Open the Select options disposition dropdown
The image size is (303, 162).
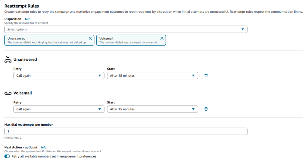125,29
